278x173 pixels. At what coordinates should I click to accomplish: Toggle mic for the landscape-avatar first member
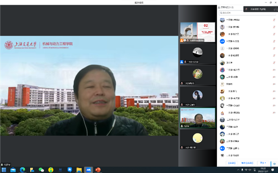274,20
